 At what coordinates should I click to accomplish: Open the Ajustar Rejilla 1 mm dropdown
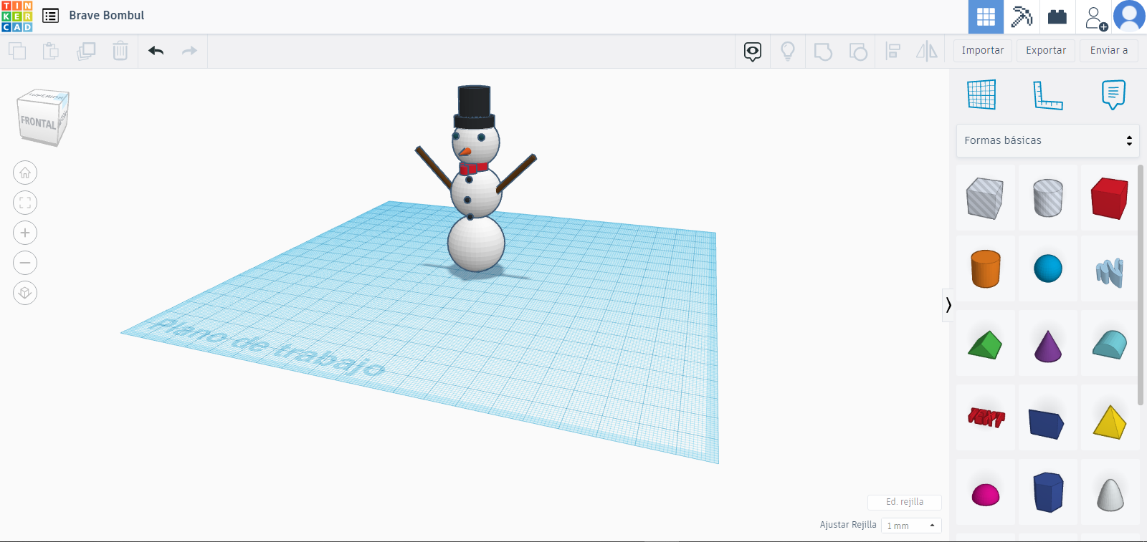click(x=911, y=526)
